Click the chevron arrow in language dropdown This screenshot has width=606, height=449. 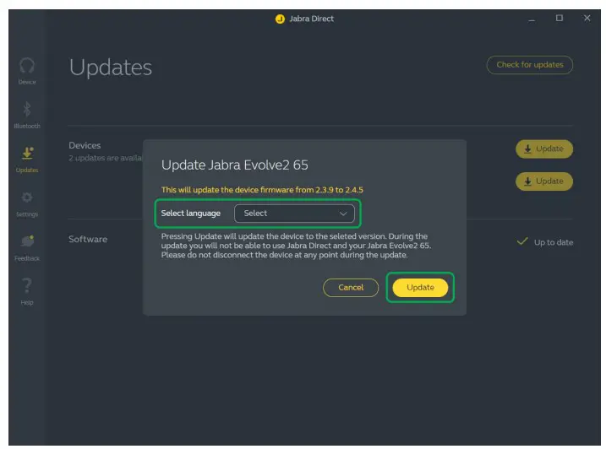point(343,214)
